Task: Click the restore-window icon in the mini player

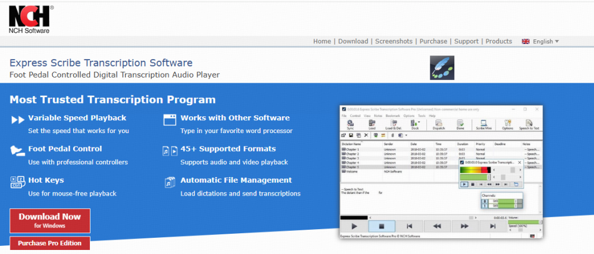Action: (x=516, y=185)
